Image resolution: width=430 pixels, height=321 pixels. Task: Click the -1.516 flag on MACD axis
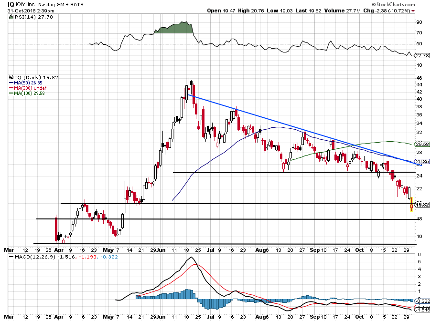tap(423, 310)
